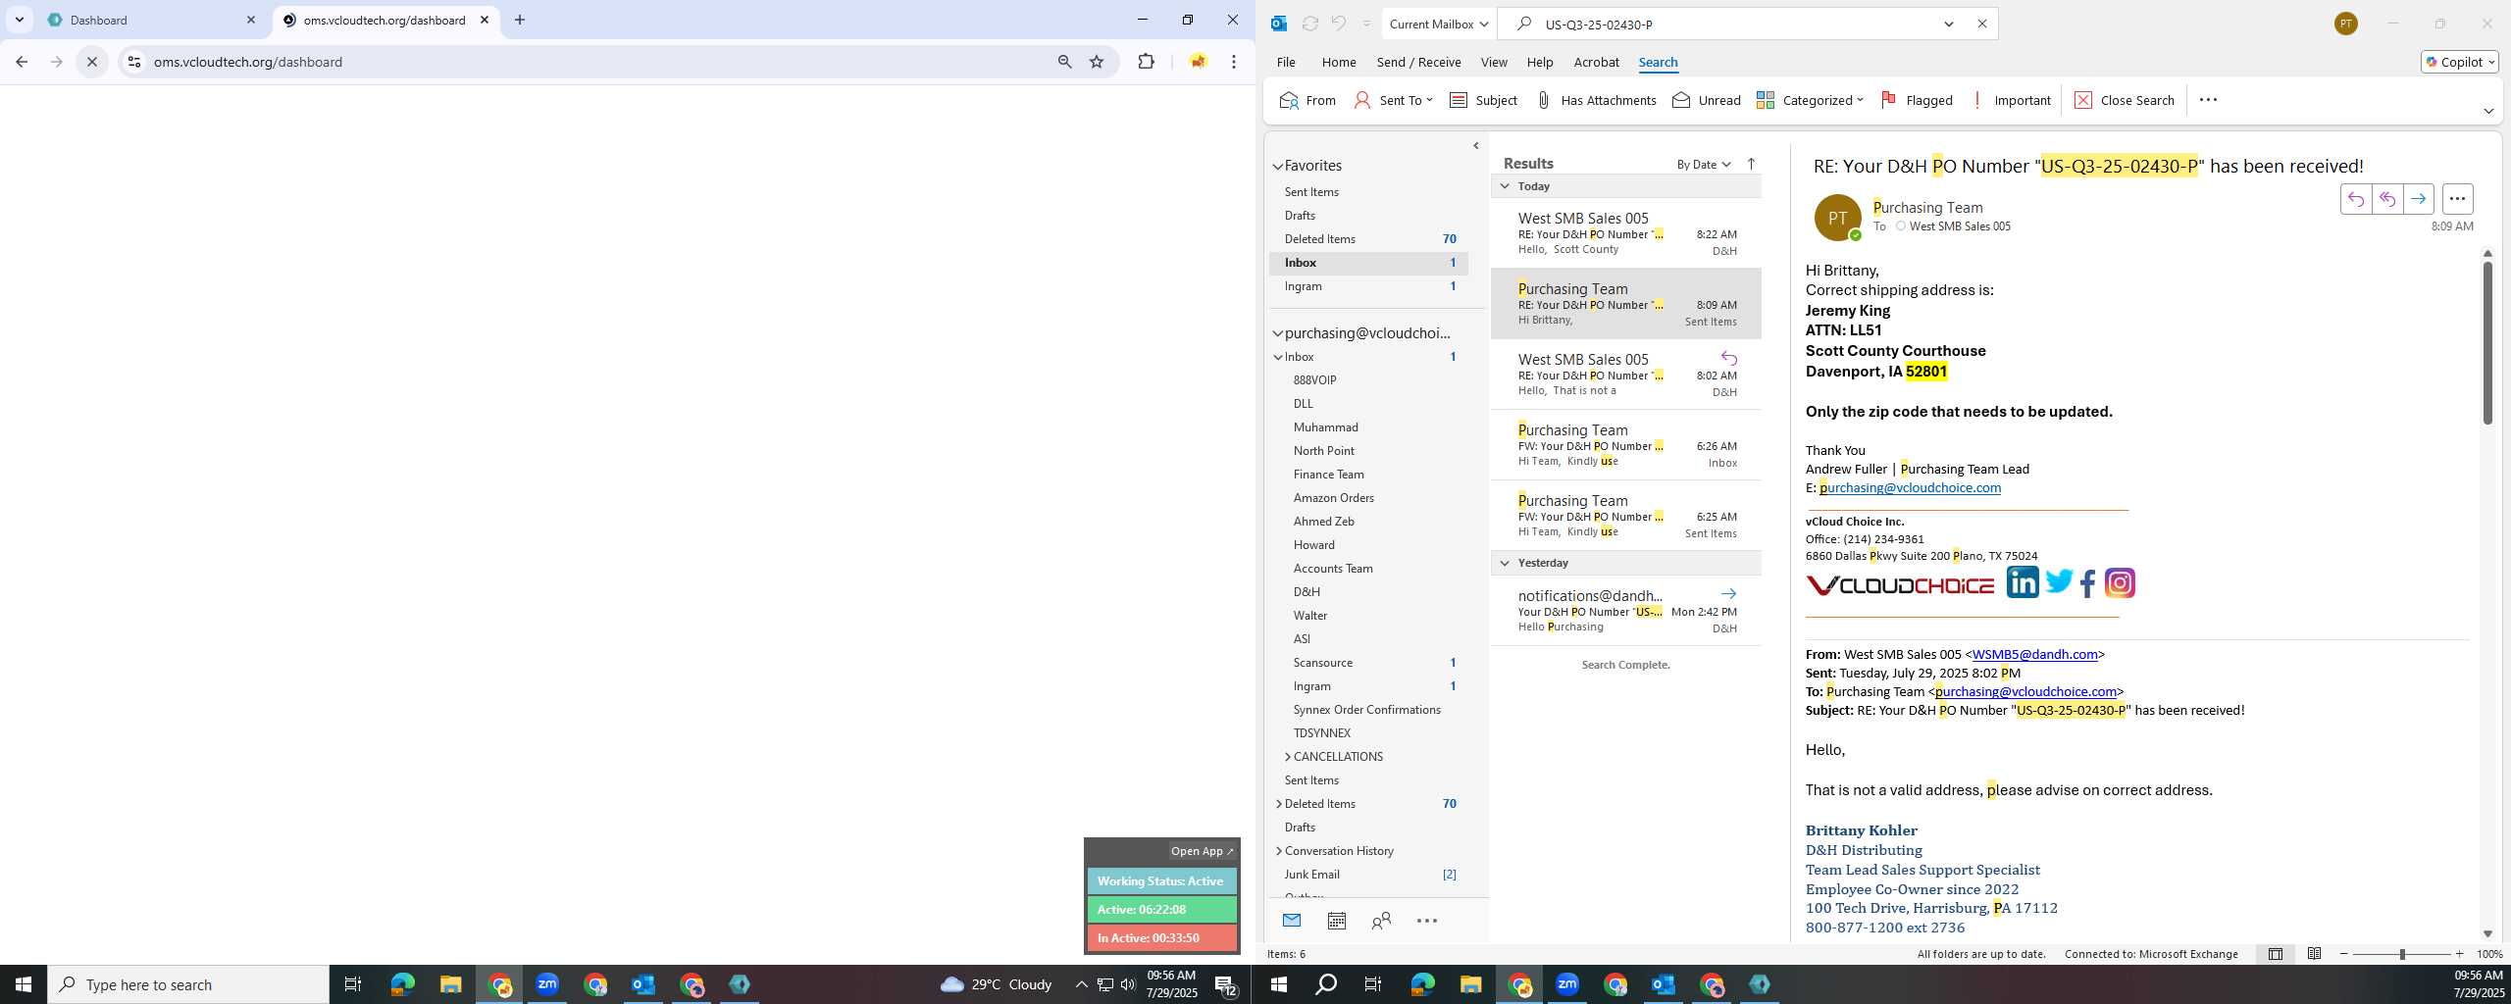Click the Reply All icon in the reading pane

[2386, 199]
